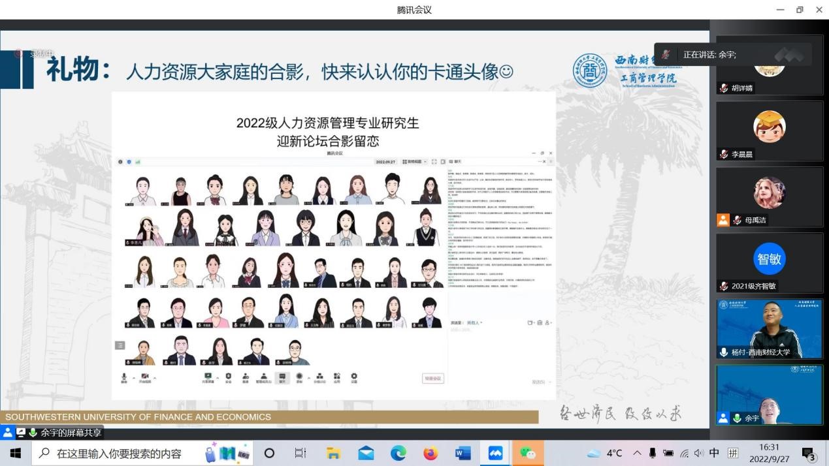This screenshot has height=466, width=829.
Task: Open the chat tab in meeting toolbar
Action: (282, 377)
